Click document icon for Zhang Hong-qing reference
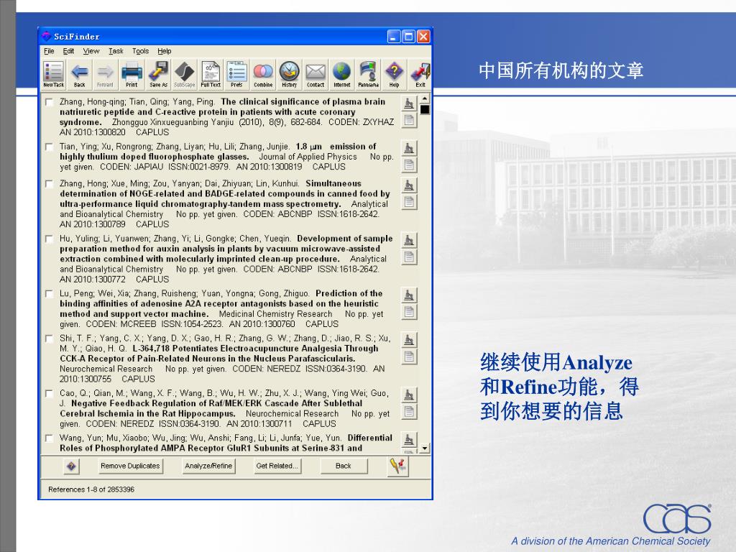 409,120
